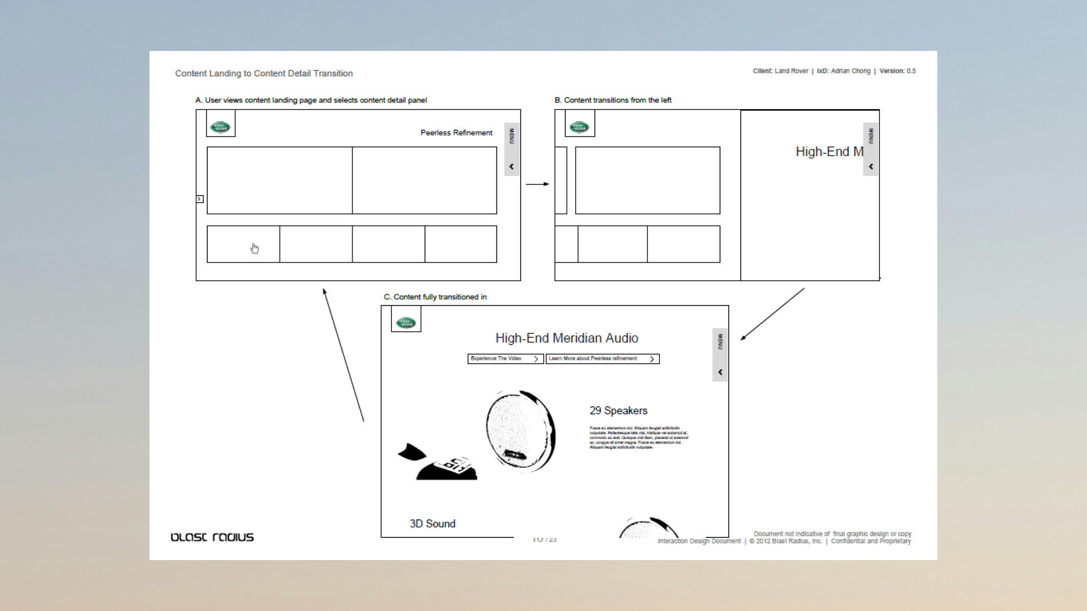Open the vertical MENU tab in panel C
The width and height of the screenshot is (1087, 611).
pyautogui.click(x=720, y=342)
